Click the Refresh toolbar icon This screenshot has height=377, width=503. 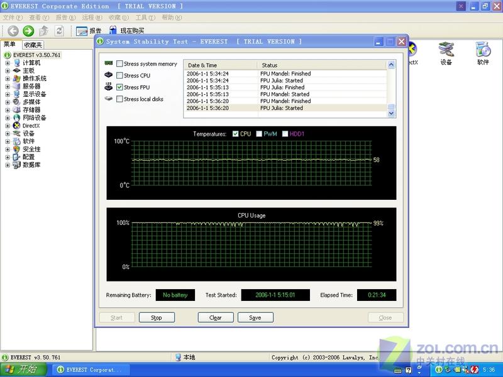click(x=59, y=31)
